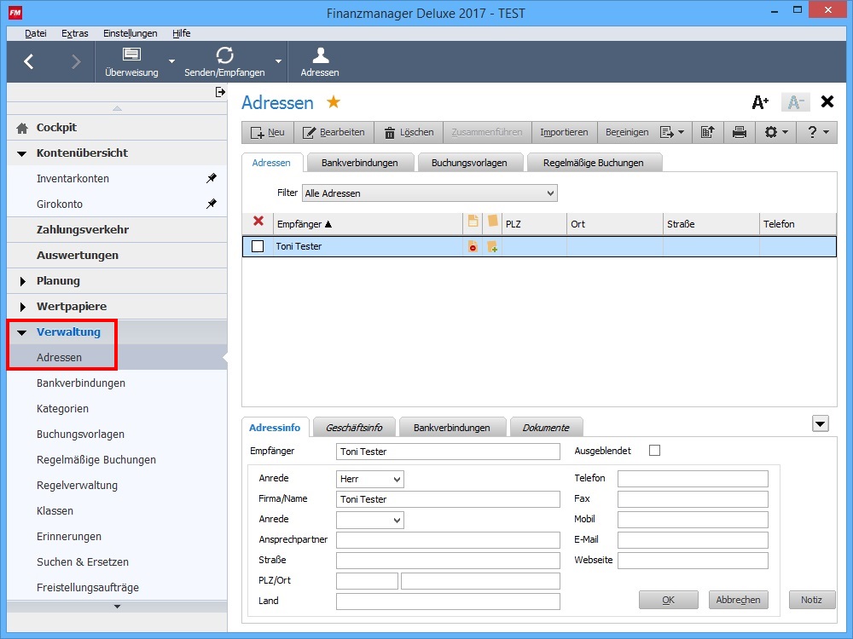Click into the Straße input field

[448, 561]
